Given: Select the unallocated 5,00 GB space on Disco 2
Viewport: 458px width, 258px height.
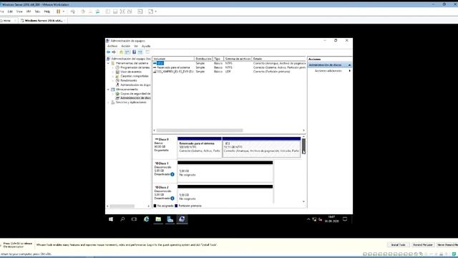Looking at the screenshot, I should tap(225, 194).
